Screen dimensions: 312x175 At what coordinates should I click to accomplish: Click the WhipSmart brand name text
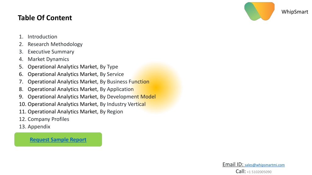[295, 12]
